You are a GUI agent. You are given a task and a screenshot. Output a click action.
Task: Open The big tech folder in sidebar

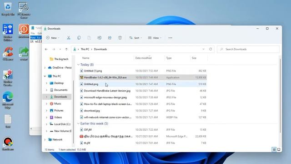coord(59,59)
